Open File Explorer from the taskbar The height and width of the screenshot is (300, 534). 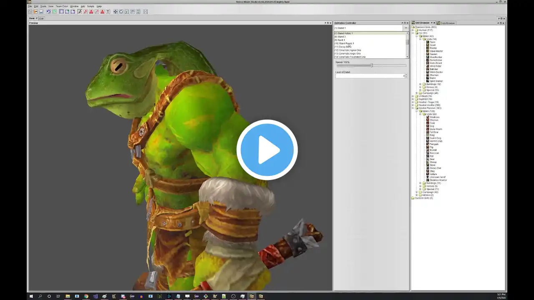68,296
